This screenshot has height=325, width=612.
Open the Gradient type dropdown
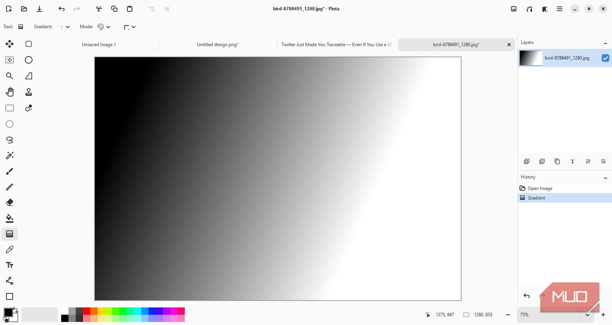pyautogui.click(x=64, y=27)
